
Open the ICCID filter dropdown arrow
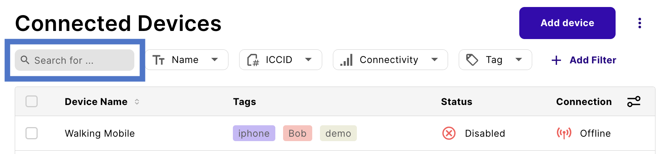click(x=309, y=60)
